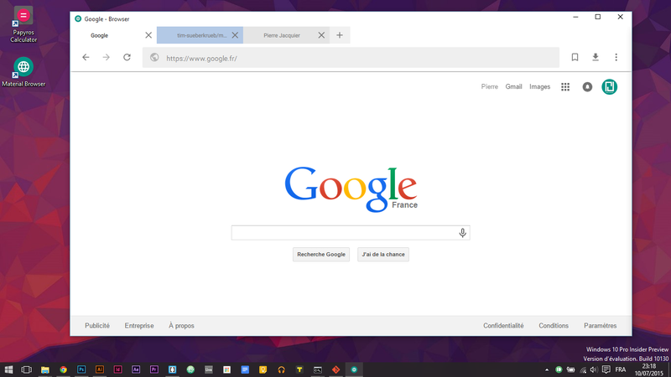Go back using the back arrow

[x=86, y=57]
